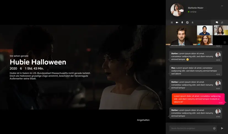Select the video tile of the woman beside the yellow object
228x134 pixels.
pos(221,30)
